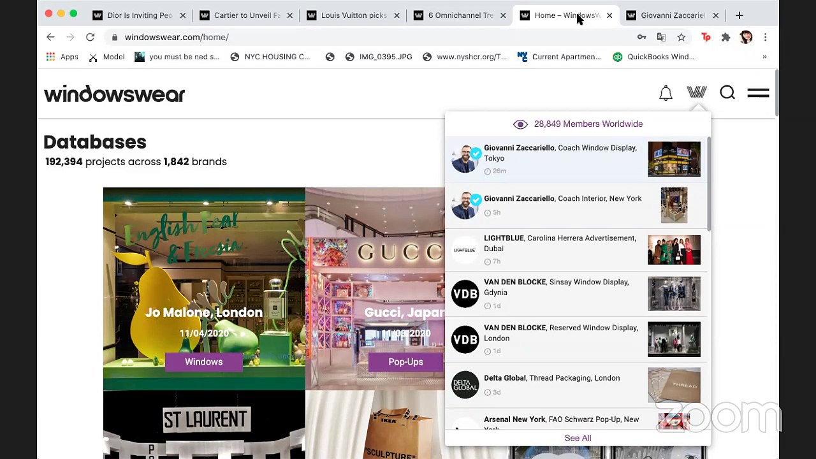Close the Cartier to Unveil tab

[289, 15]
